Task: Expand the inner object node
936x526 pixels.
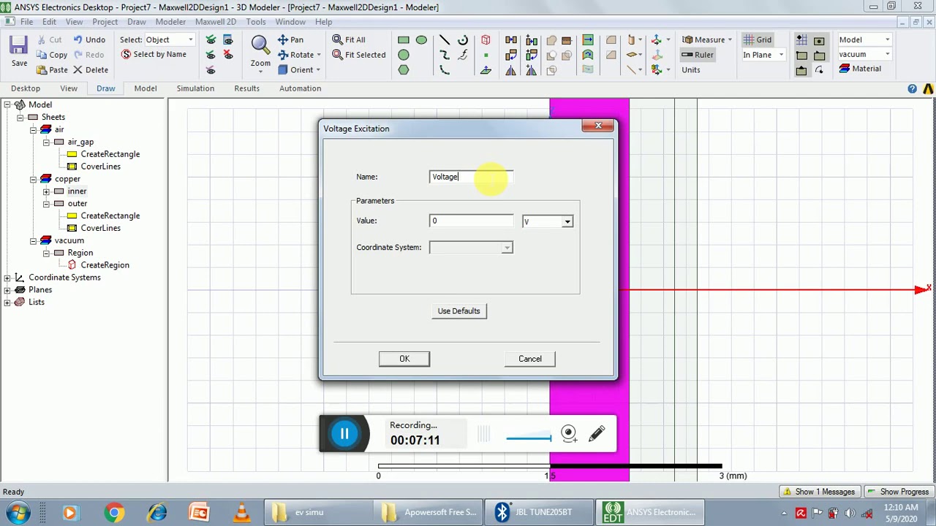Action: (x=46, y=191)
